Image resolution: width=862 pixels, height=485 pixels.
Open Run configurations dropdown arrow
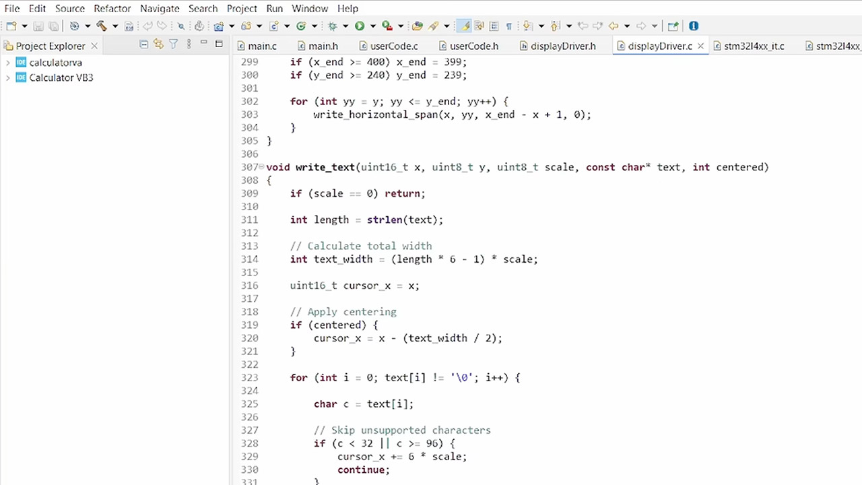[x=372, y=26]
